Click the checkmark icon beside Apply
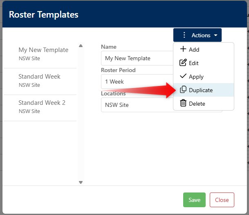This screenshot has width=249, height=215. [183, 77]
